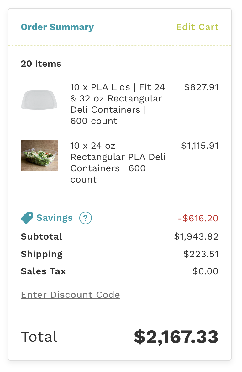The width and height of the screenshot is (242, 372).
Task: Open Edit Cart
Action: (198, 27)
